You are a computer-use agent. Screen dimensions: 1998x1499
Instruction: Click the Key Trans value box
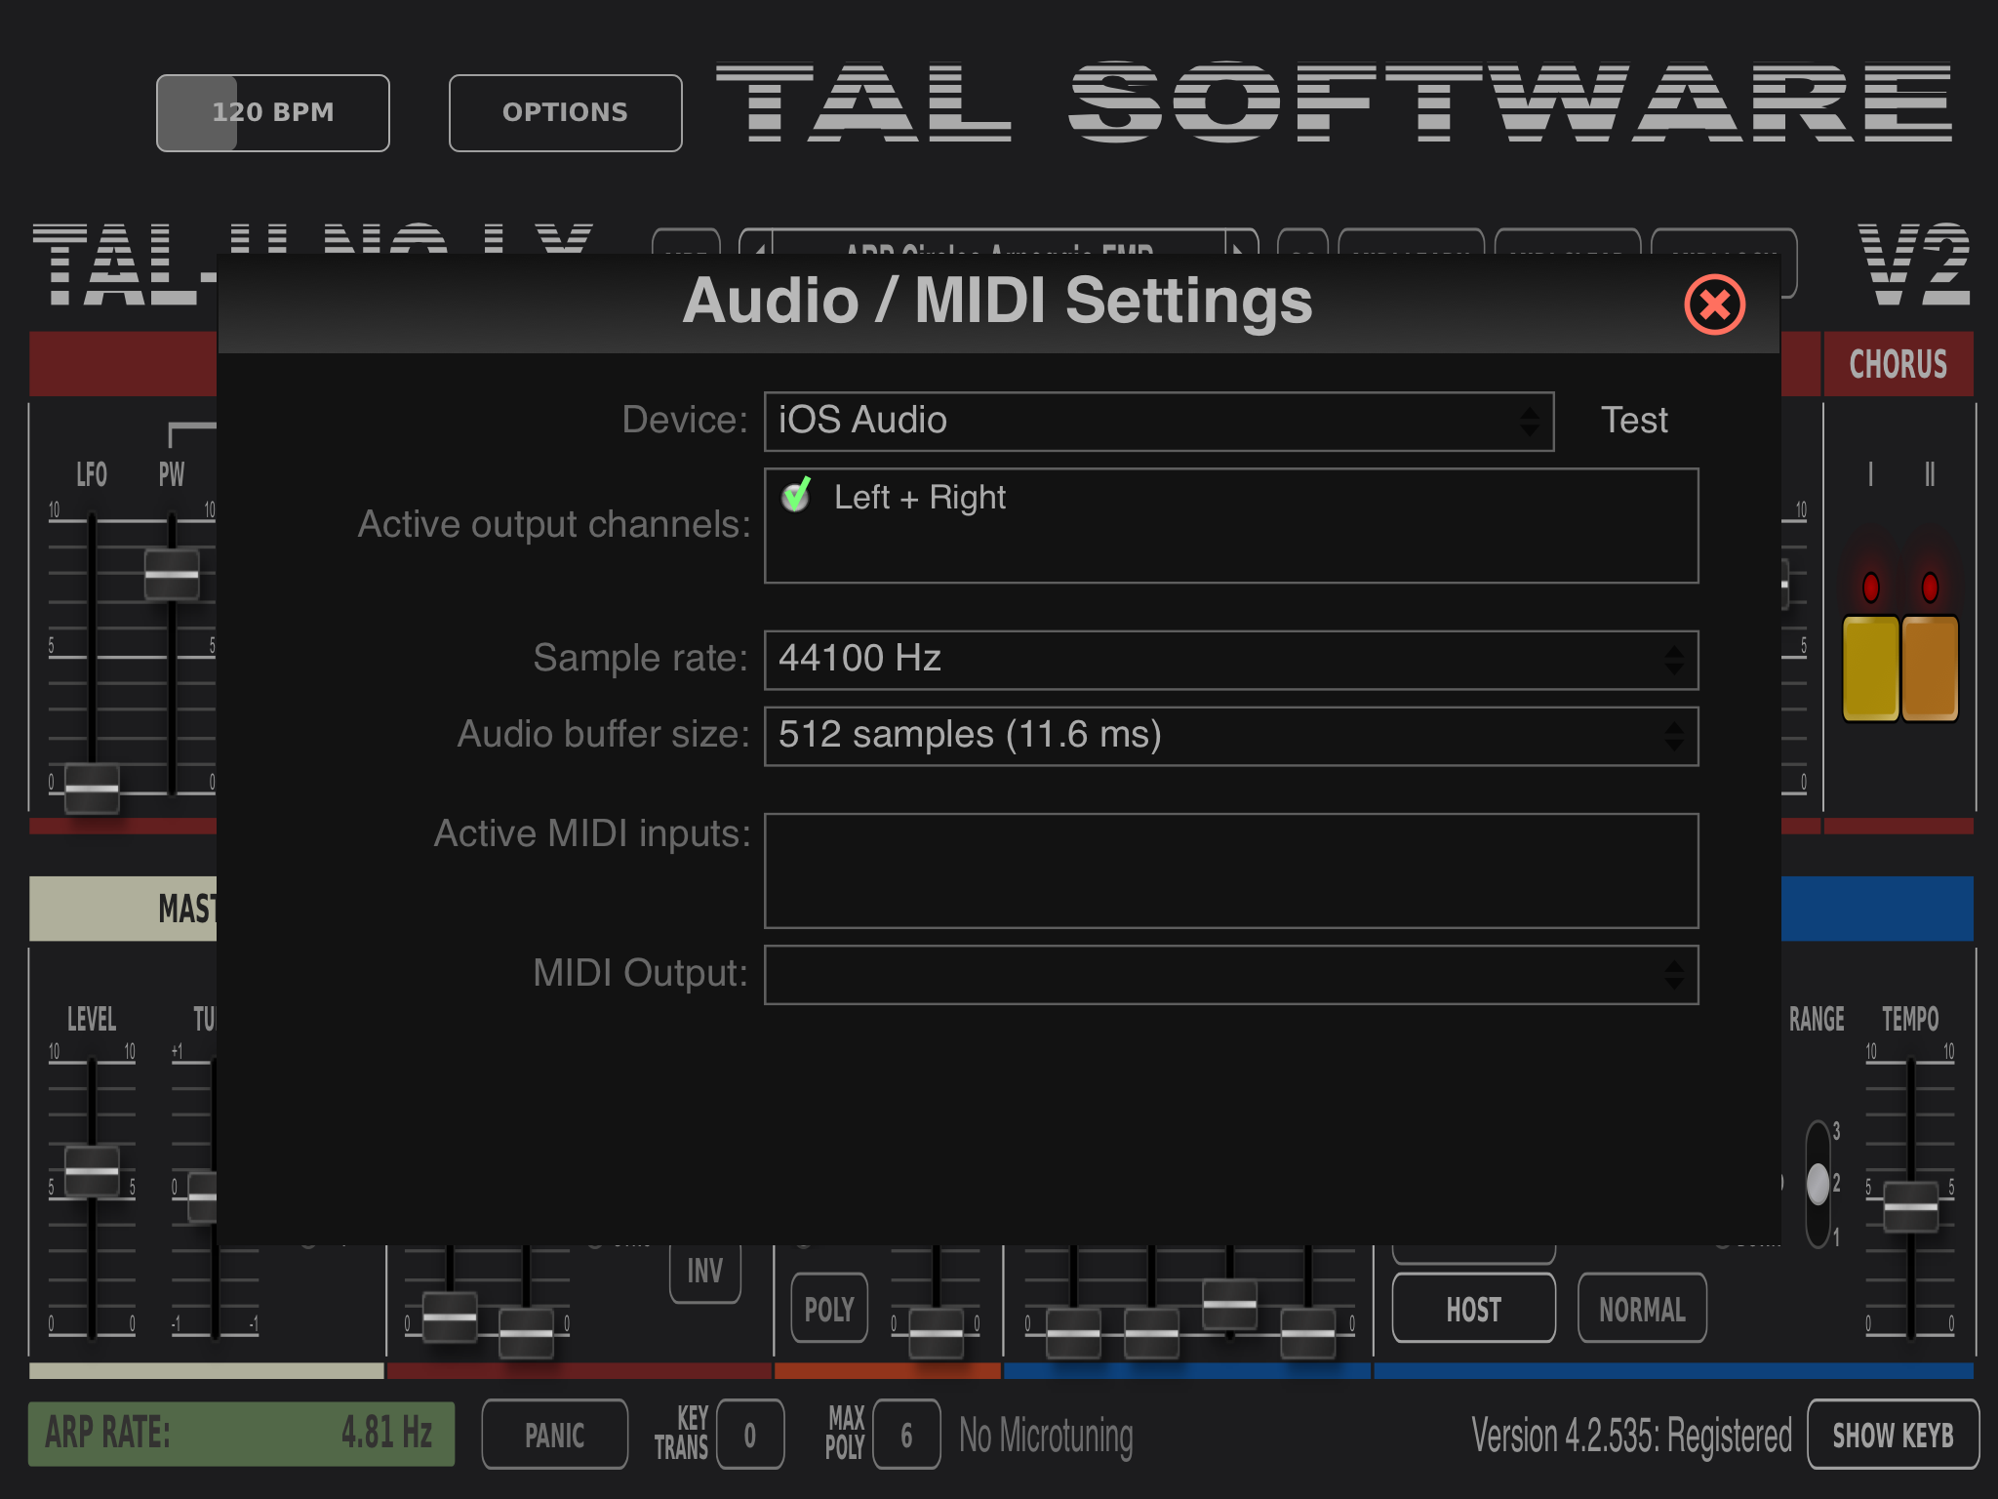[749, 1435]
